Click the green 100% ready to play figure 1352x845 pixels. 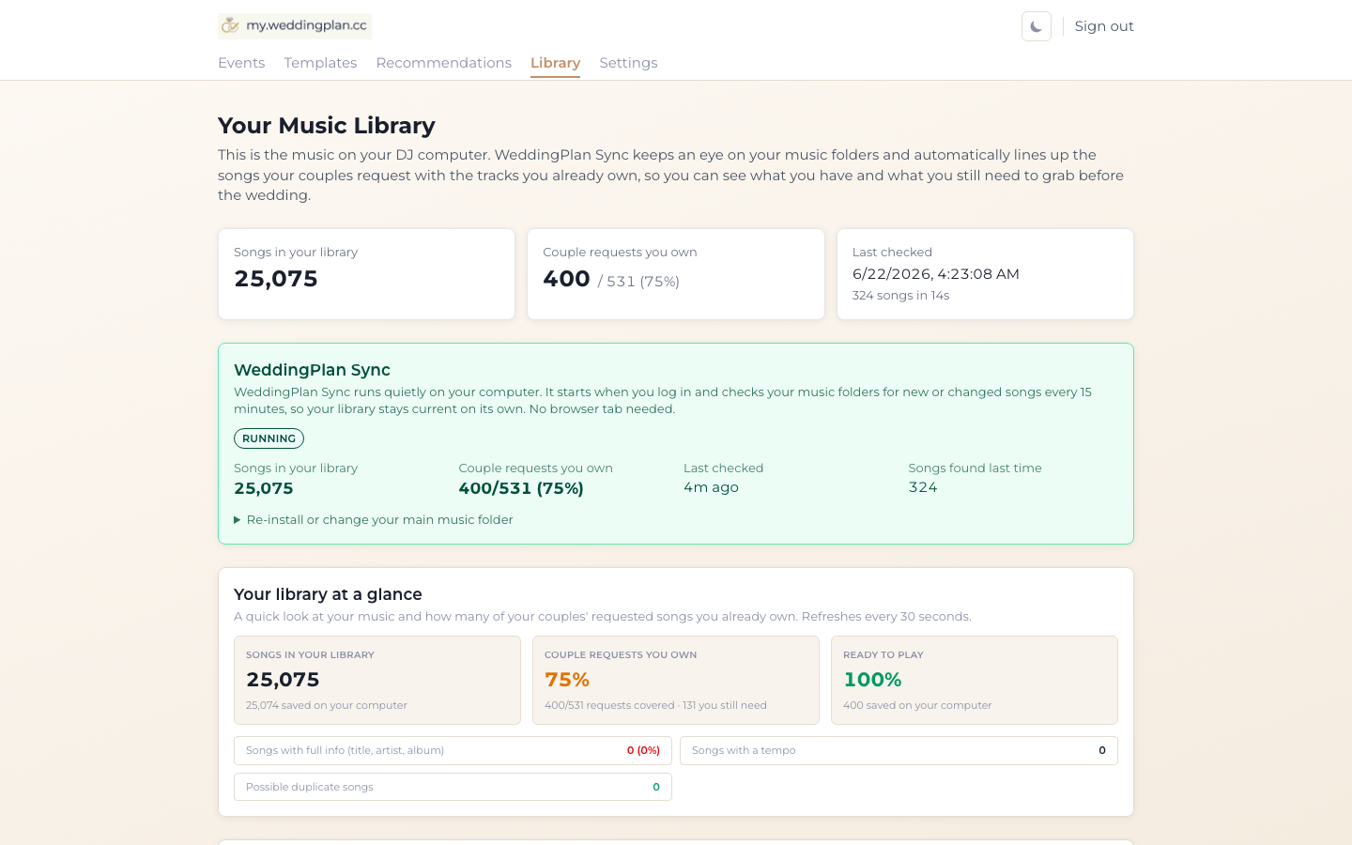pos(872,680)
